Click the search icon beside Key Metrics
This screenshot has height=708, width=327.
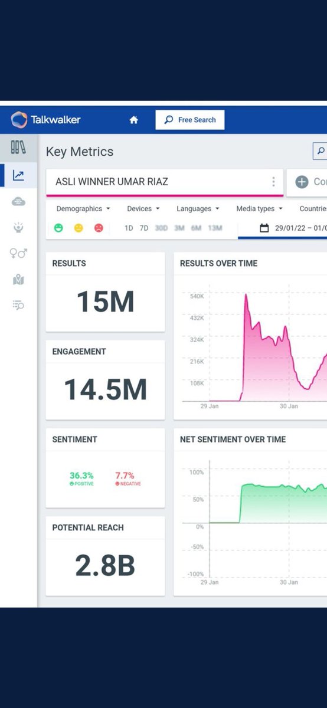[x=320, y=151]
